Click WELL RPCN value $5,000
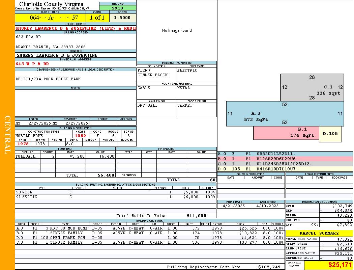Image resolution: width=354 pixels, height=270 pixels. (x=191, y=192)
